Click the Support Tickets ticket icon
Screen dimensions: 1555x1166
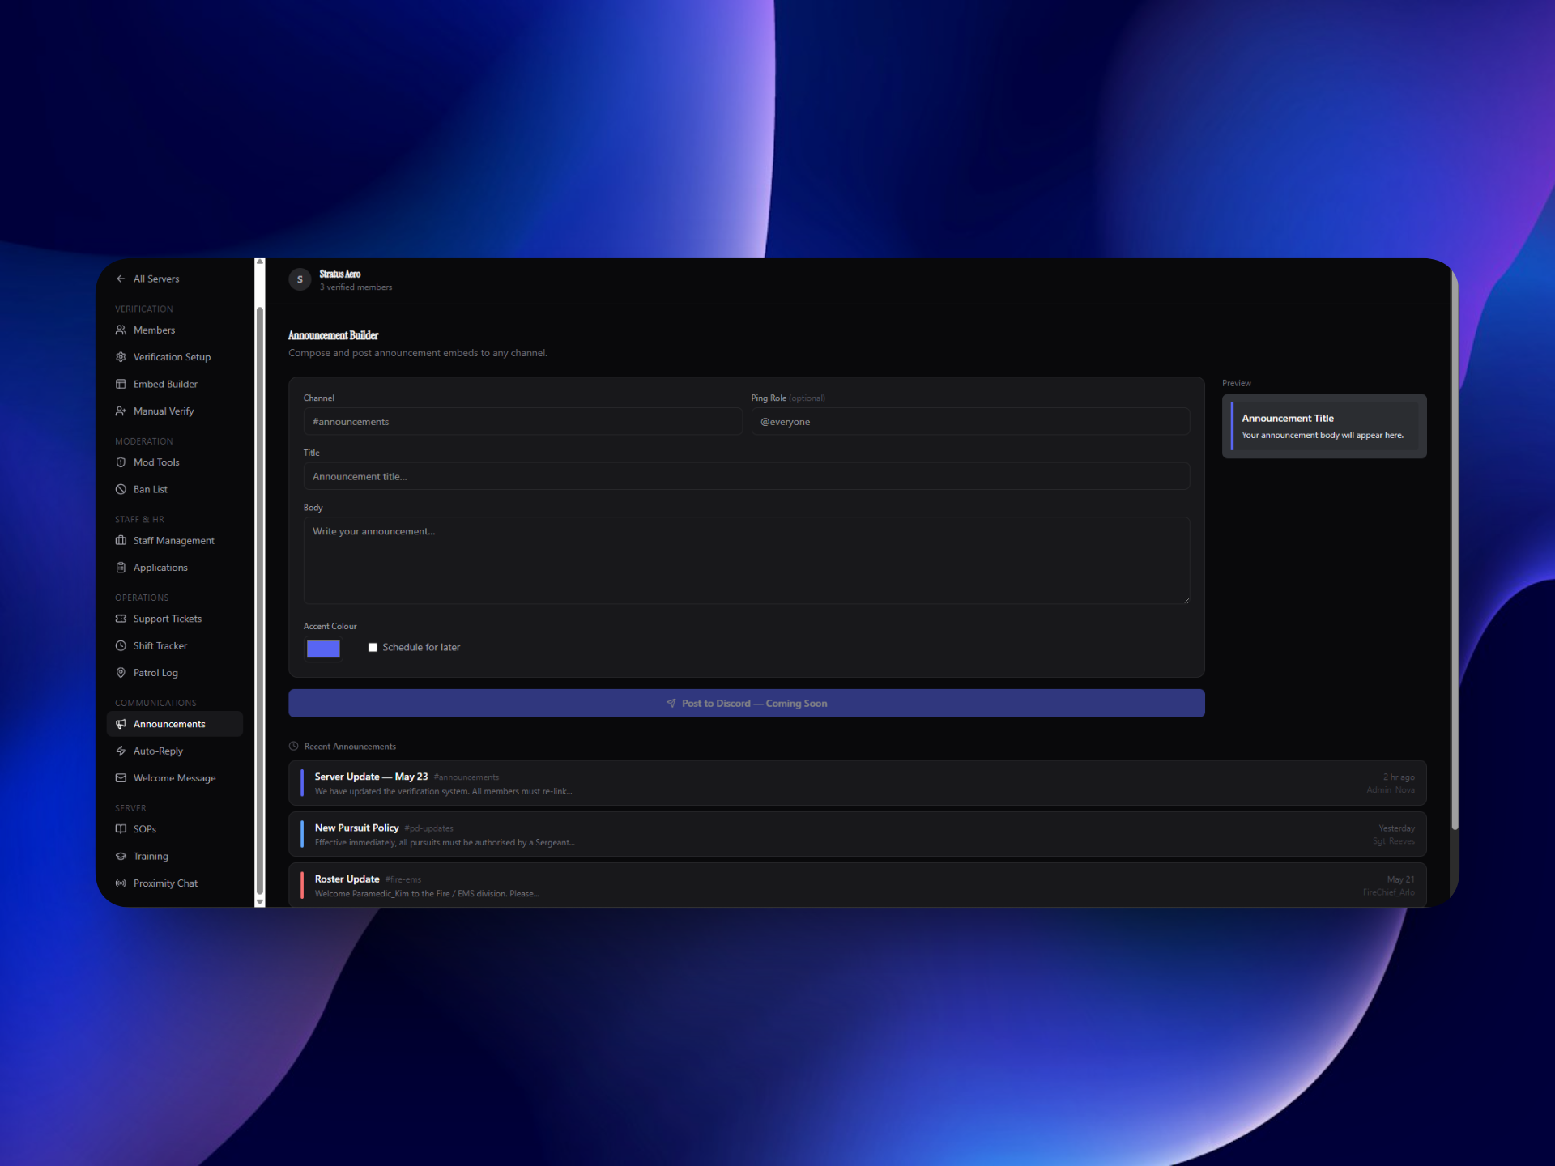tap(121, 619)
